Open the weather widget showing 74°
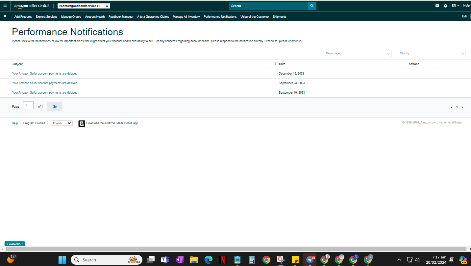The height and width of the screenshot is (266, 471). 11,259
